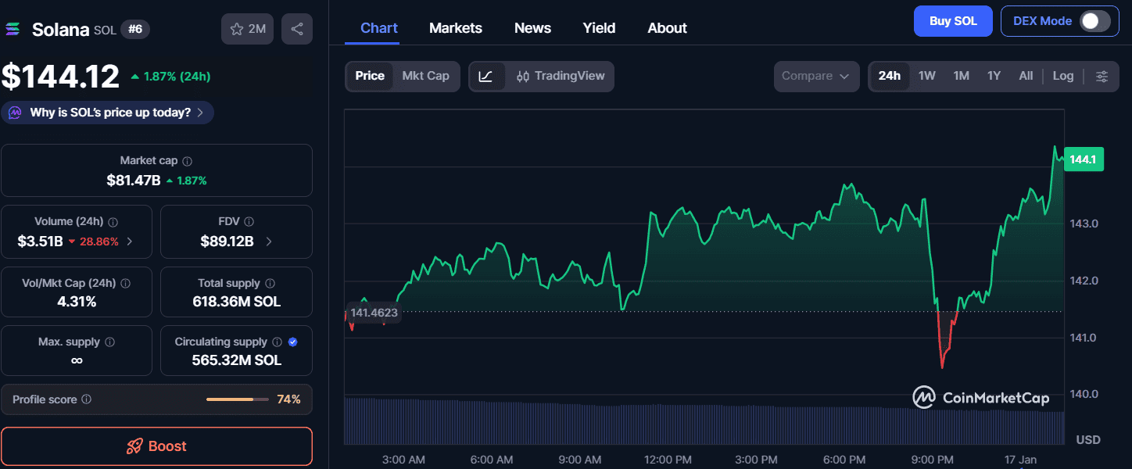This screenshot has height=469, width=1132.
Task: Open 'Why is SOL's price up today?'
Action: (108, 113)
